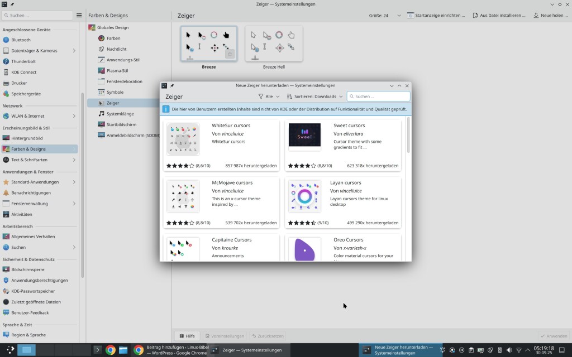
Task: Open volume control in system tray
Action: click(509, 350)
